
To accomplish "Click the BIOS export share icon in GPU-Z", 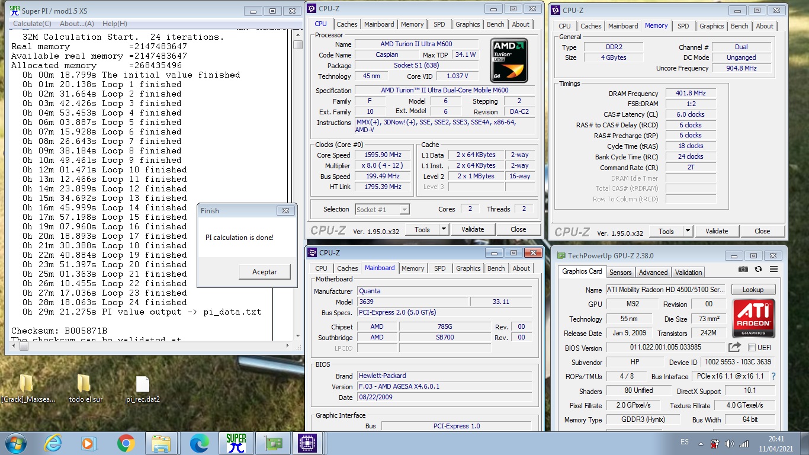I will point(734,347).
